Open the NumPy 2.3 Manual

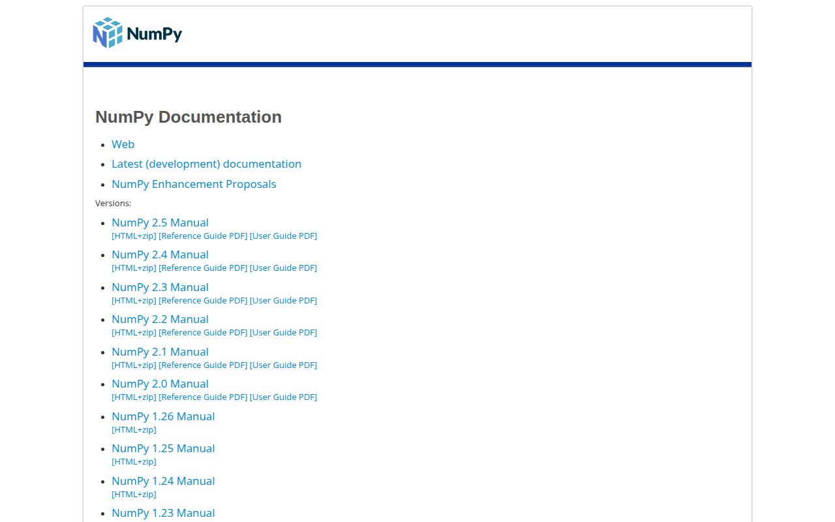click(x=160, y=287)
